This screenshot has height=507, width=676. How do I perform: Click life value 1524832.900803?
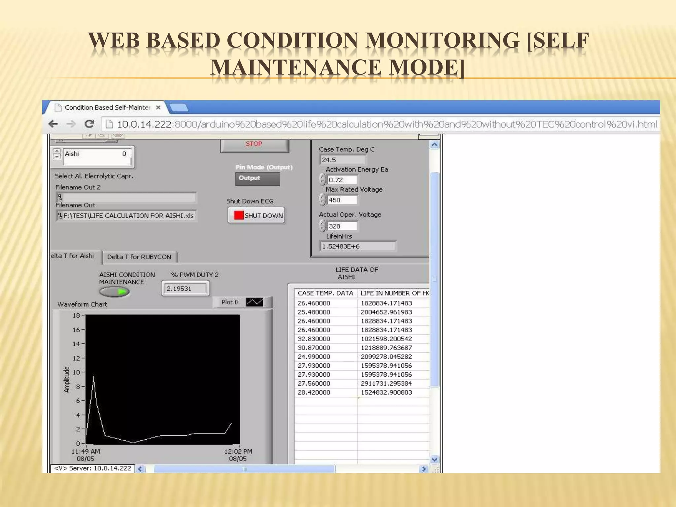click(394, 392)
